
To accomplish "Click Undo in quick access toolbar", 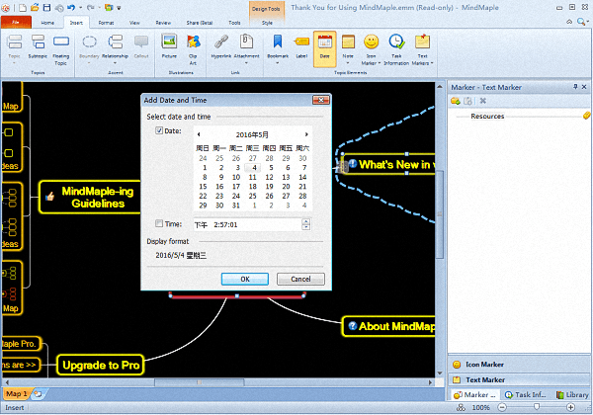I will [x=71, y=8].
